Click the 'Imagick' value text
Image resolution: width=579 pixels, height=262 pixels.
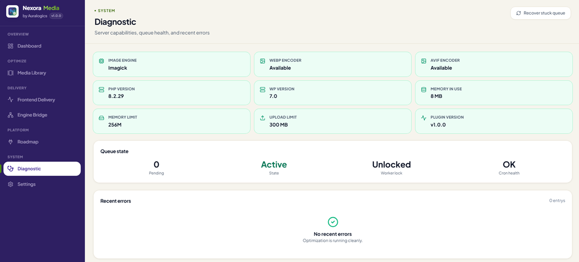pos(118,68)
